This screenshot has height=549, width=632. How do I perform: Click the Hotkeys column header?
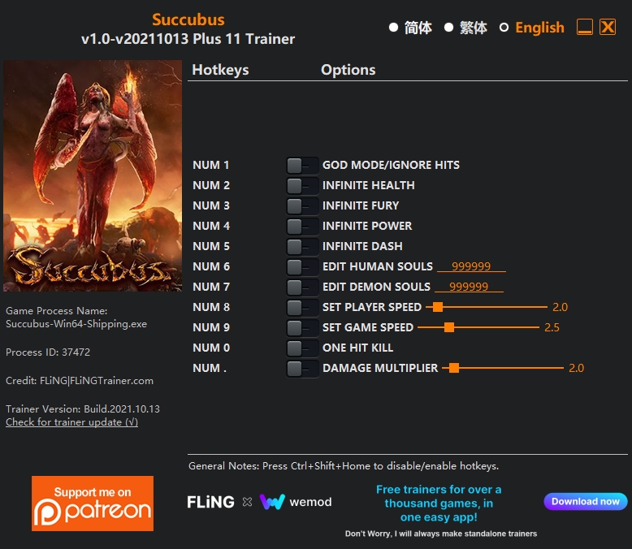[x=220, y=70]
